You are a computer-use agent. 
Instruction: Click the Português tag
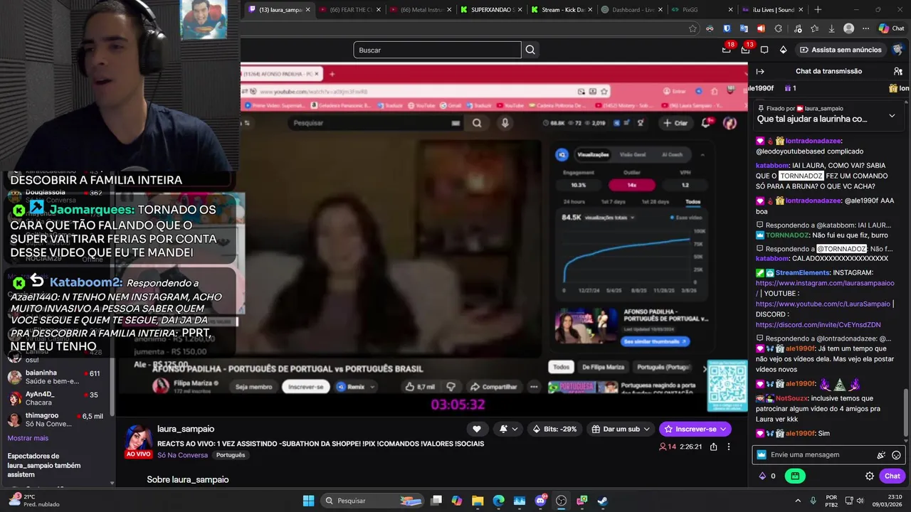point(231,455)
